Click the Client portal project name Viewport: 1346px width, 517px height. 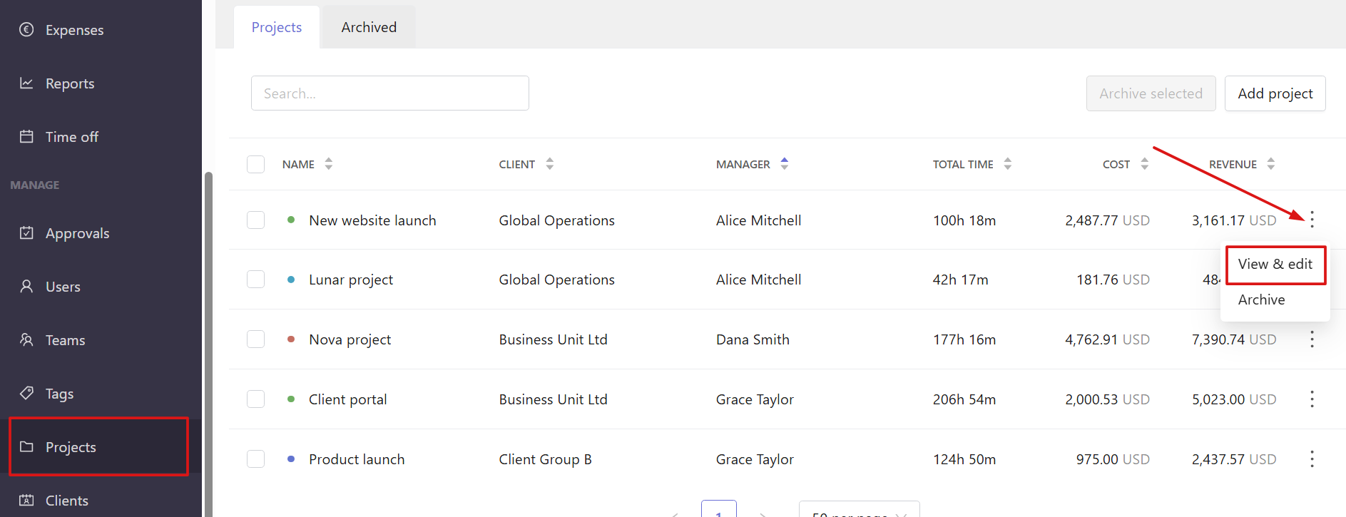pyautogui.click(x=348, y=399)
